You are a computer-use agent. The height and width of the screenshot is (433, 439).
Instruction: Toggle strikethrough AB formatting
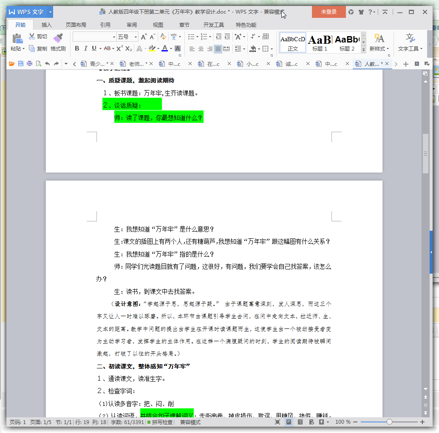click(x=107, y=48)
